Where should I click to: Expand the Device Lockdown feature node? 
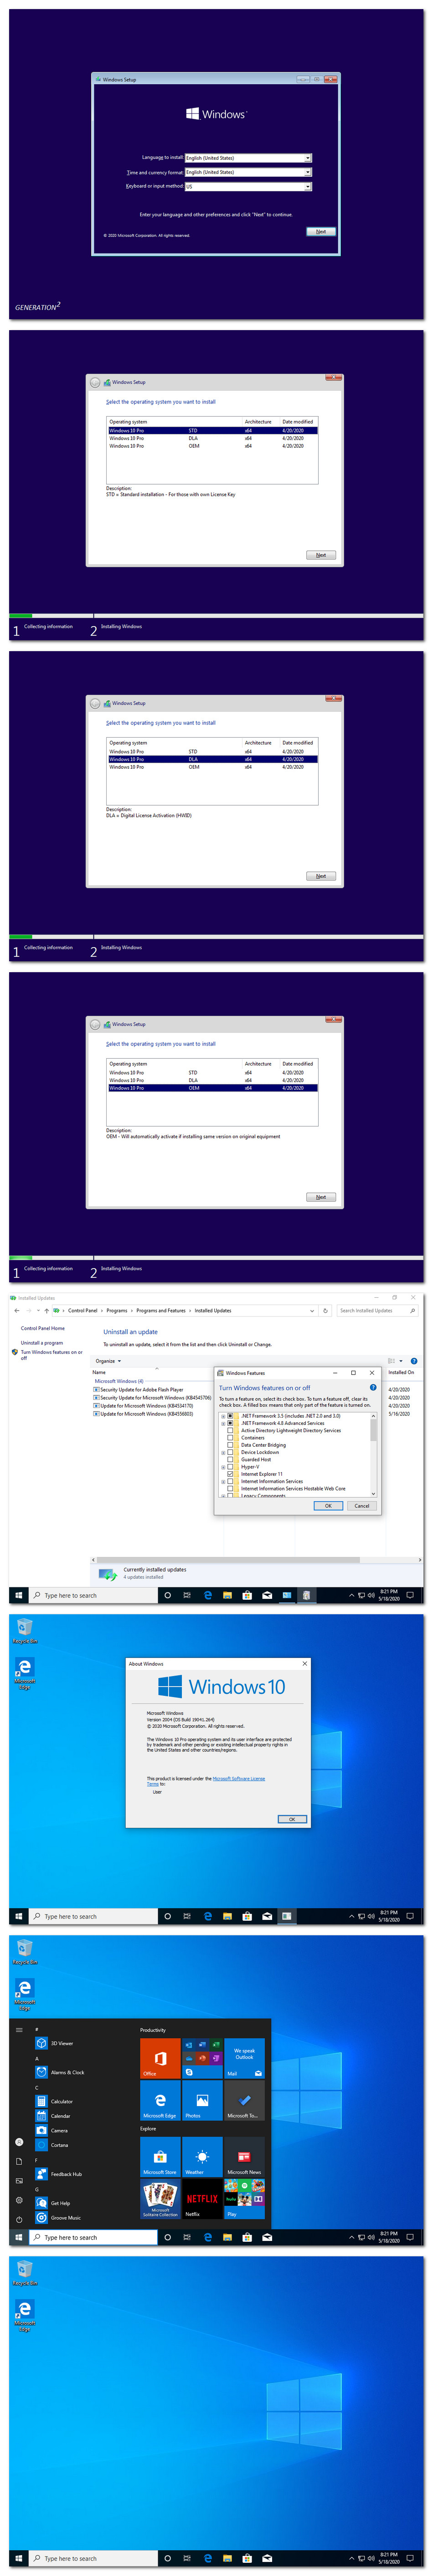pyautogui.click(x=223, y=1452)
